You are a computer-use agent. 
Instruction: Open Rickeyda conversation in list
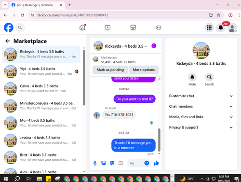tap(41, 54)
